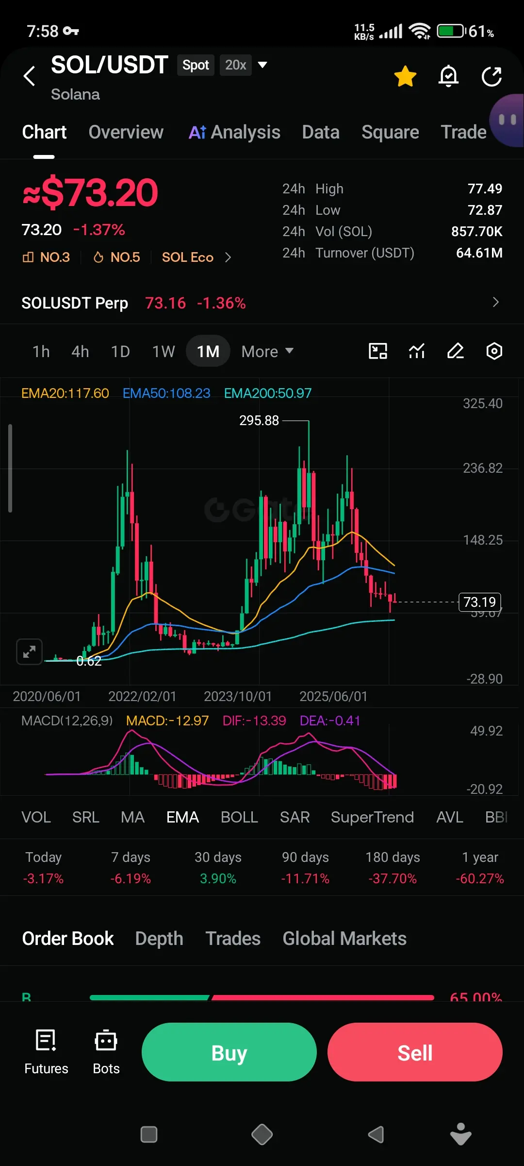Select the 1W timeframe
The height and width of the screenshot is (1166, 524).
point(164,351)
